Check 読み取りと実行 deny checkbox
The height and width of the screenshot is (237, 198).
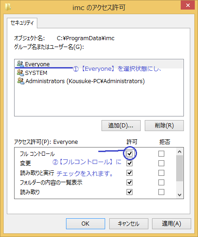[x=161, y=173]
